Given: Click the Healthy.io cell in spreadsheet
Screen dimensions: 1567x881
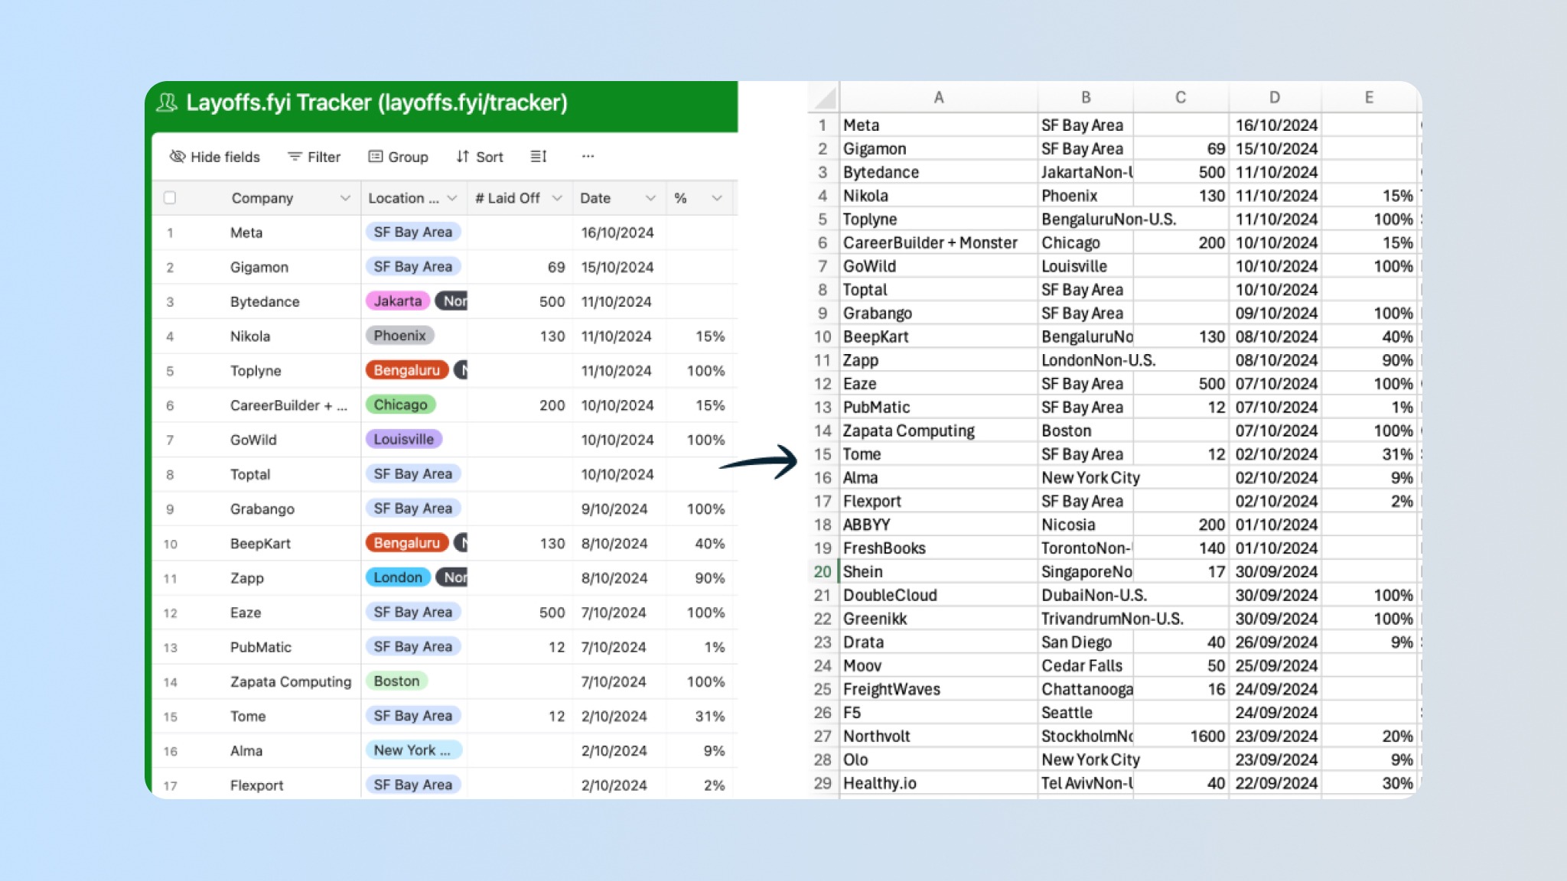Looking at the screenshot, I should pos(939,783).
